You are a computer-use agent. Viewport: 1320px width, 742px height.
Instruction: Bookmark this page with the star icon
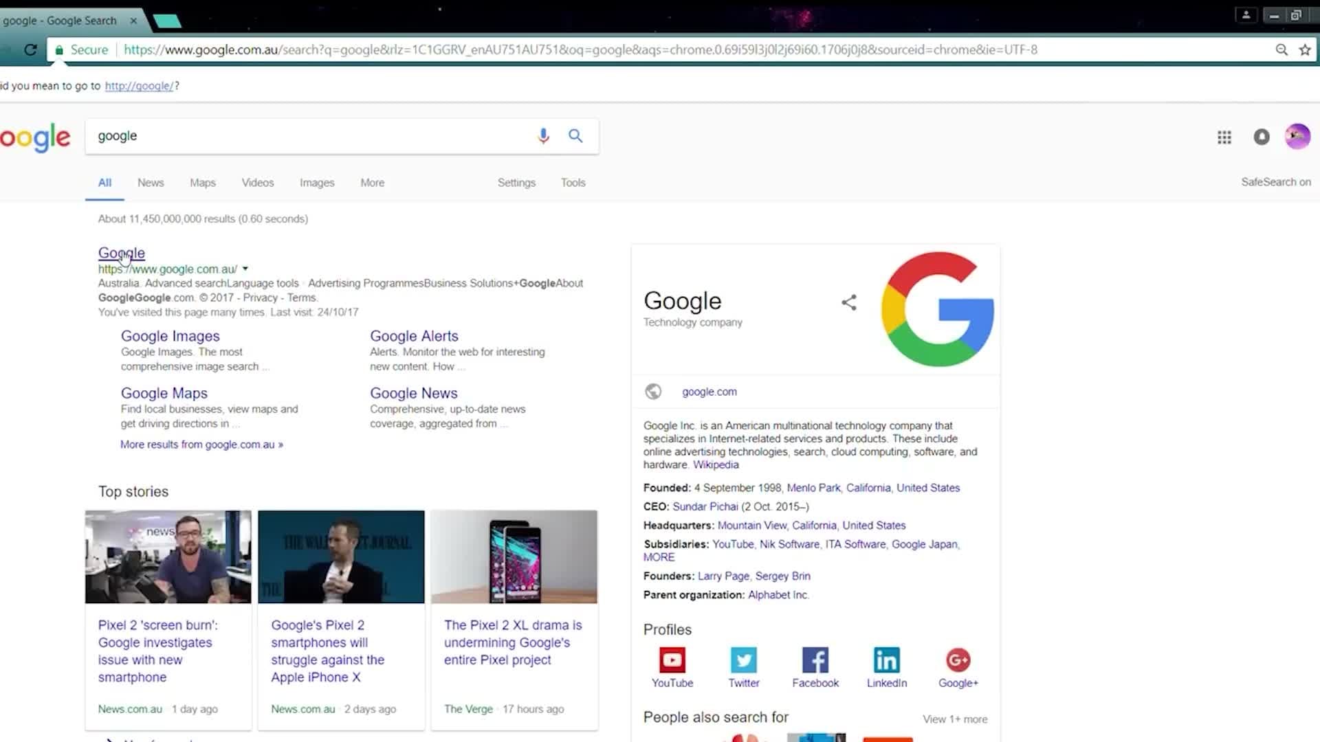pos(1305,49)
